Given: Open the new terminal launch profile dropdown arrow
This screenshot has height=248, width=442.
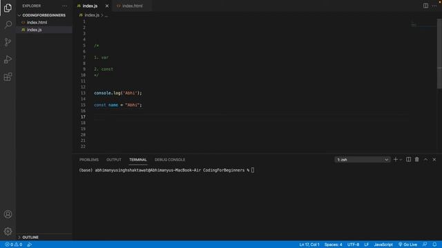Looking at the screenshot, I should tap(401, 160).
